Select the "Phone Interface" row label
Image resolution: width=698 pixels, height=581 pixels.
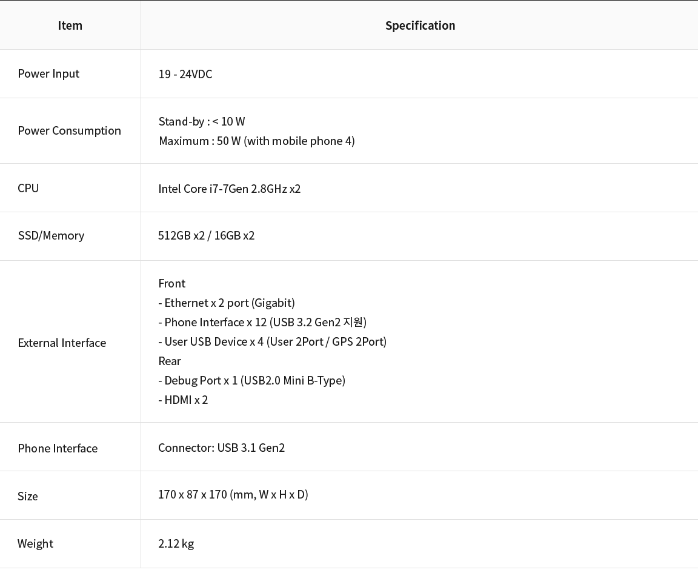point(58,448)
